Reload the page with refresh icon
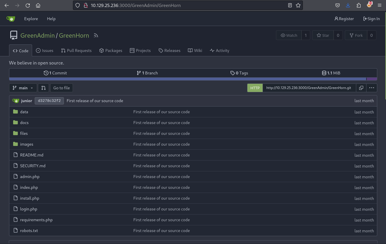386x244 pixels. 28,5
